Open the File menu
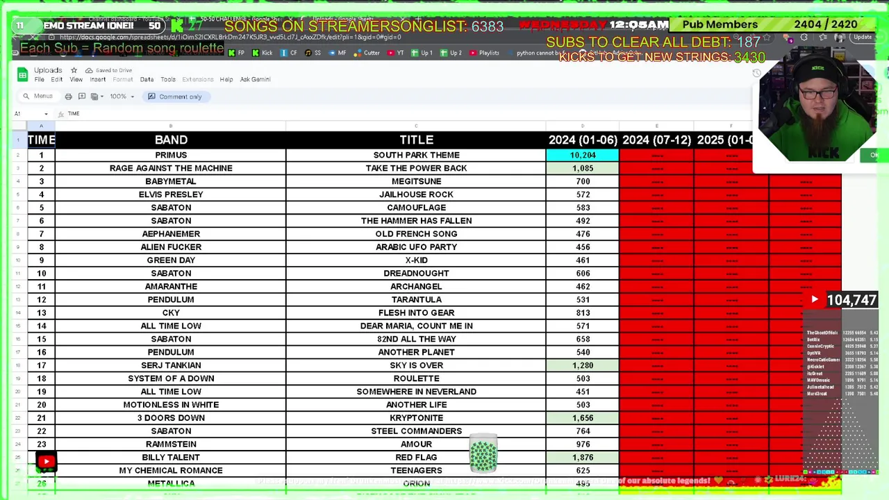This screenshot has height=500, width=889. [40, 80]
